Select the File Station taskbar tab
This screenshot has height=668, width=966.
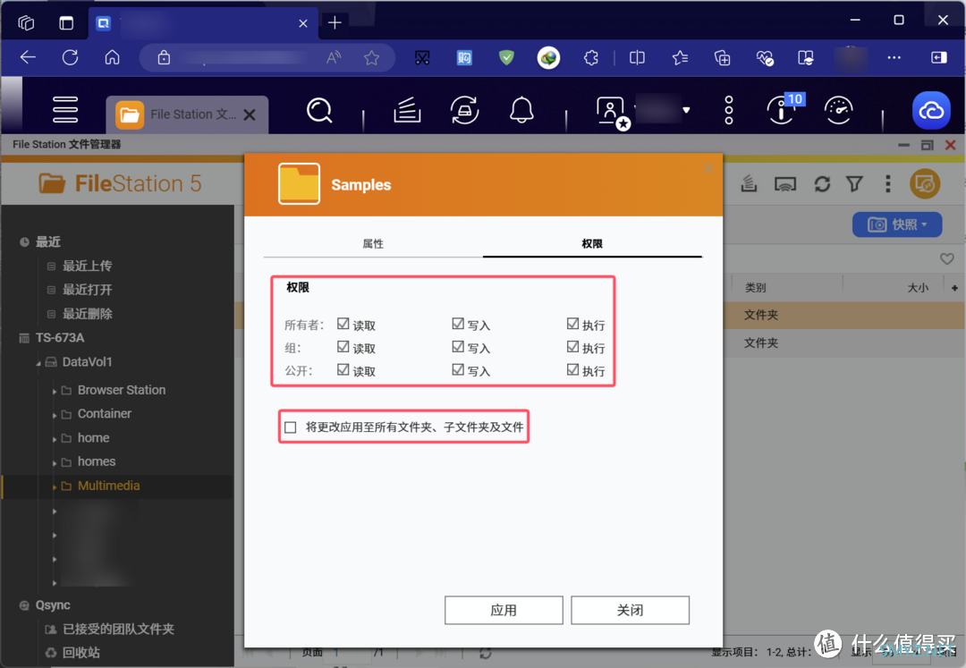pos(187,114)
